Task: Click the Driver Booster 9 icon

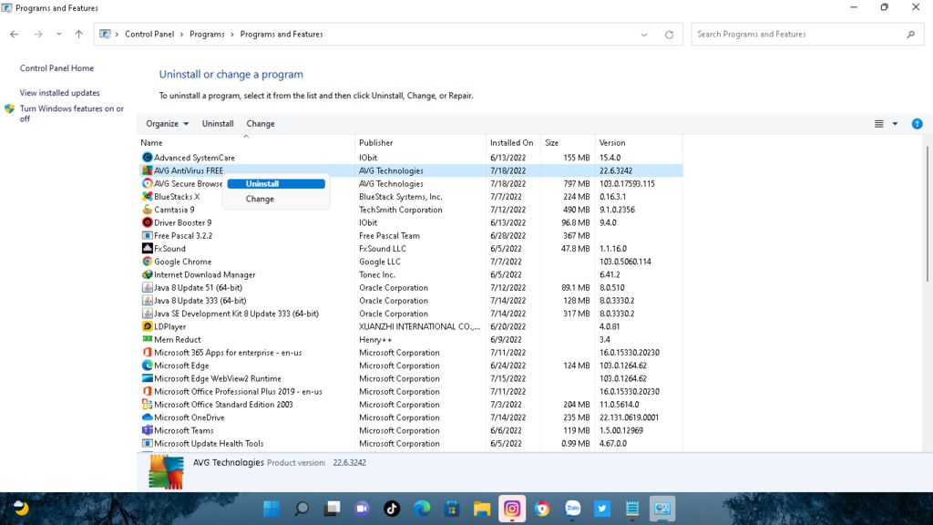Action: [147, 222]
